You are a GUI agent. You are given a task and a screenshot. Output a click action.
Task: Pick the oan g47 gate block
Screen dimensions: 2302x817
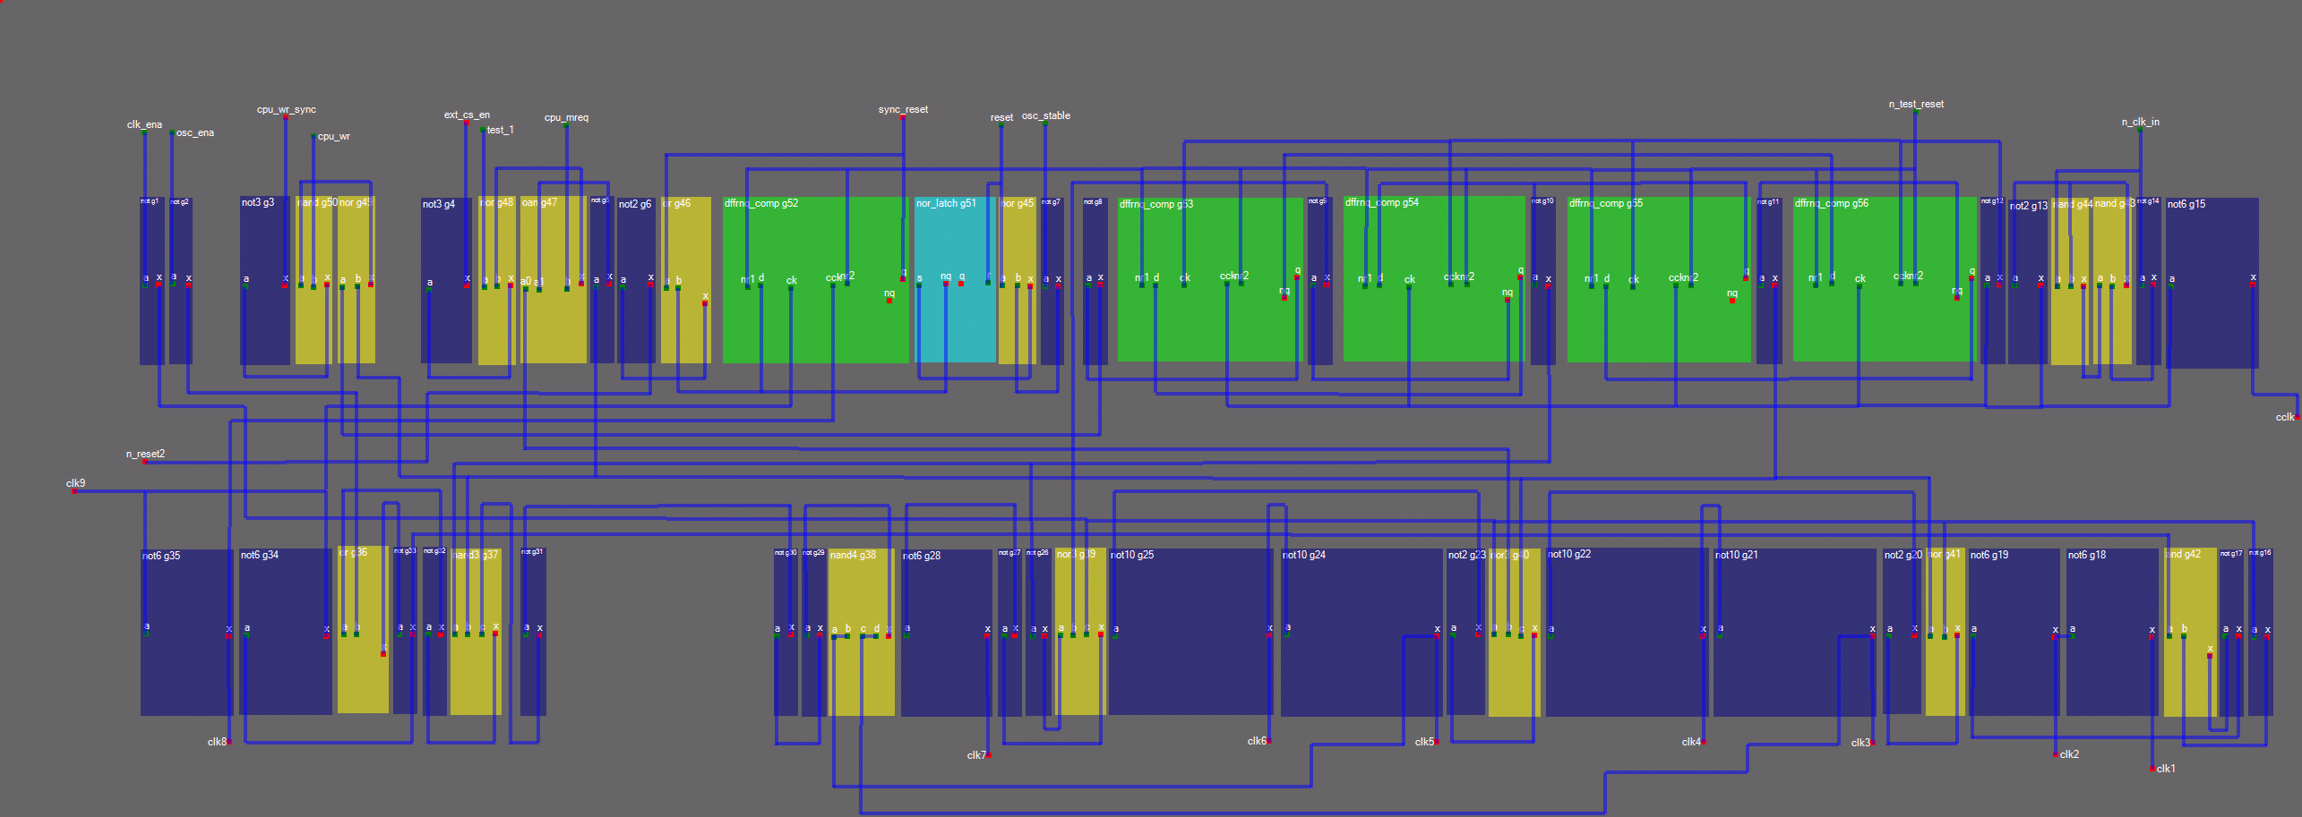tap(554, 280)
